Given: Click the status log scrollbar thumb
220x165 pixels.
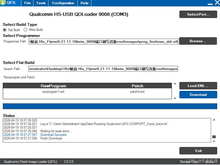Looking at the screenshot, I should (214, 137).
